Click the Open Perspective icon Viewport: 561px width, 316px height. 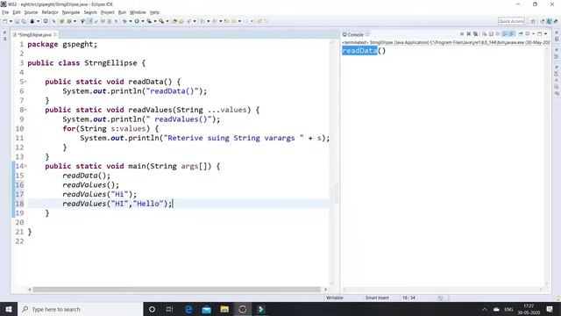tap(533, 21)
